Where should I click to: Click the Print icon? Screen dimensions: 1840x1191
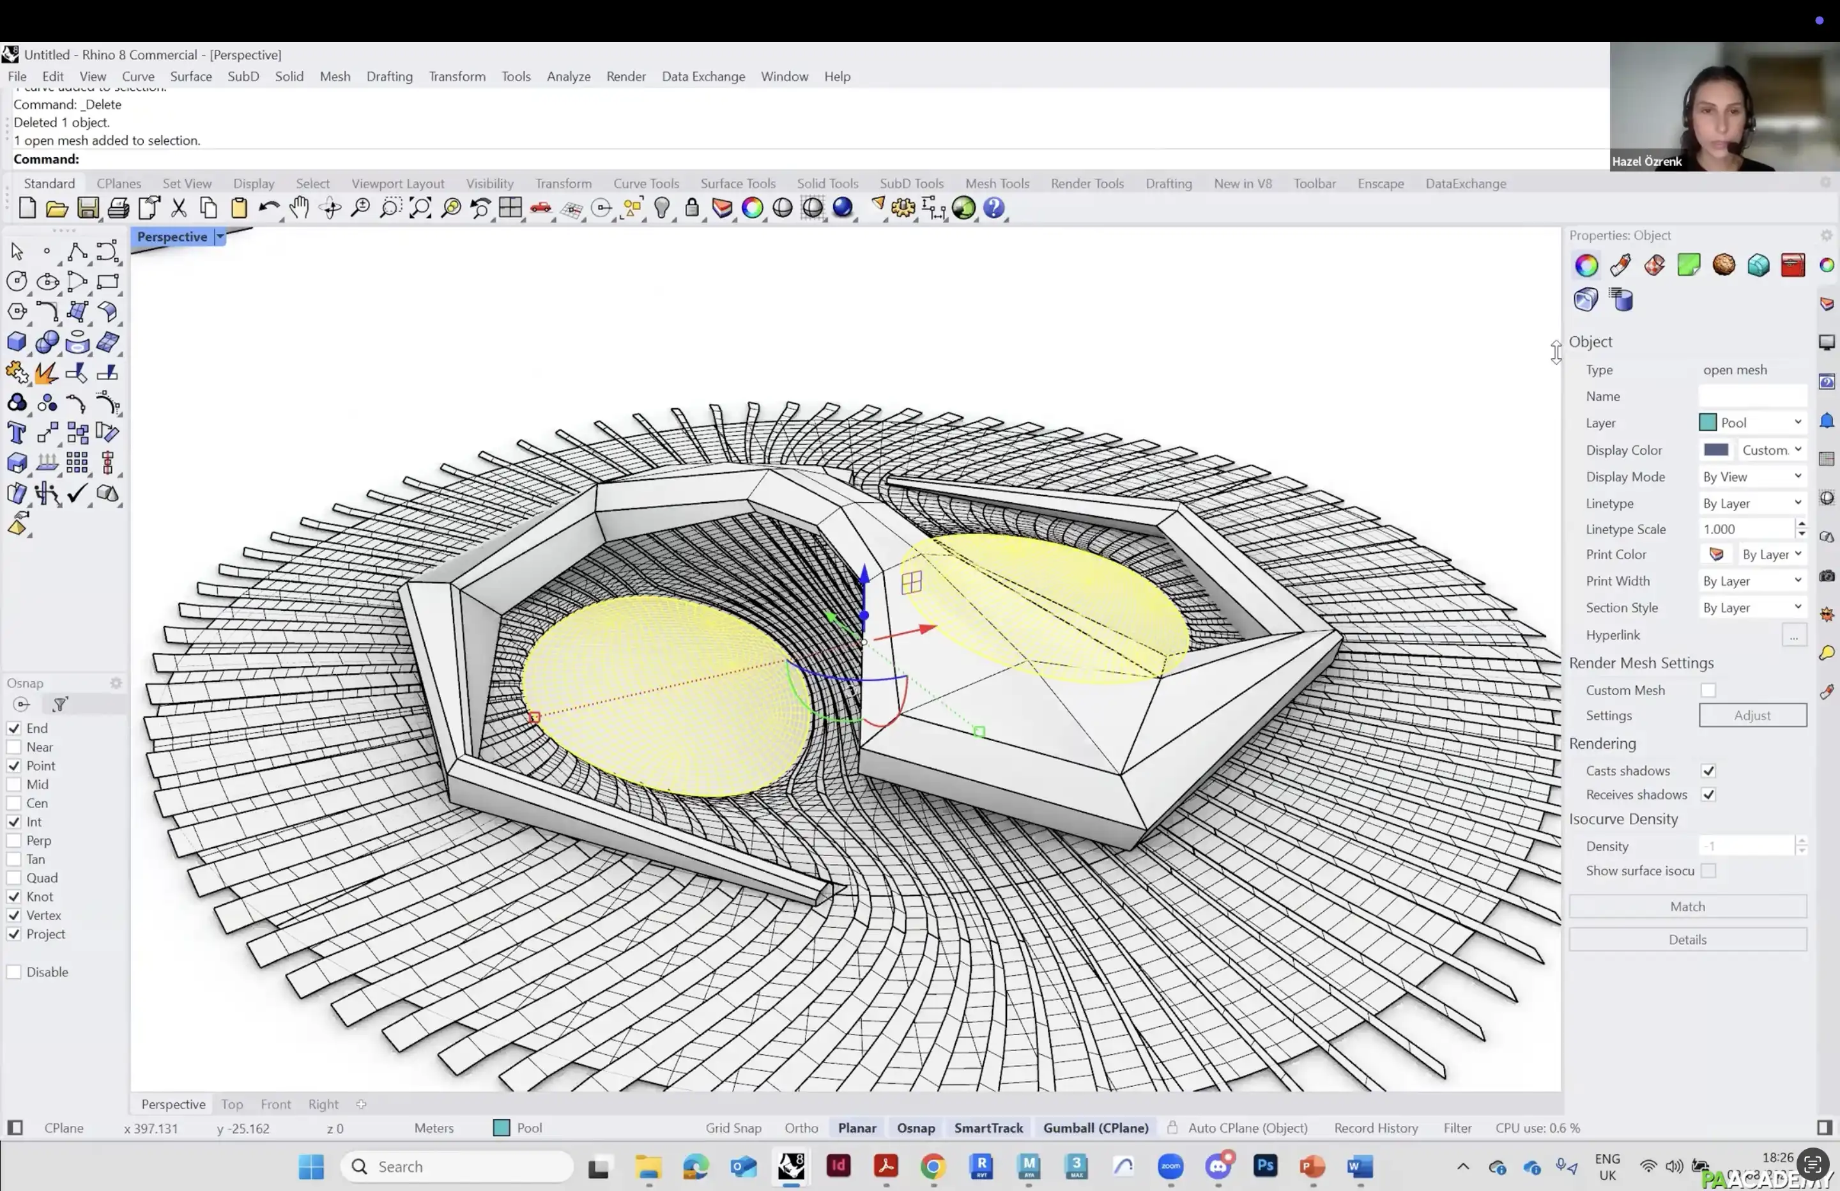point(118,208)
